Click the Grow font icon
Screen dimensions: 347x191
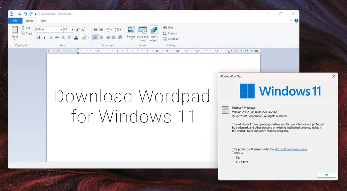click(78, 29)
